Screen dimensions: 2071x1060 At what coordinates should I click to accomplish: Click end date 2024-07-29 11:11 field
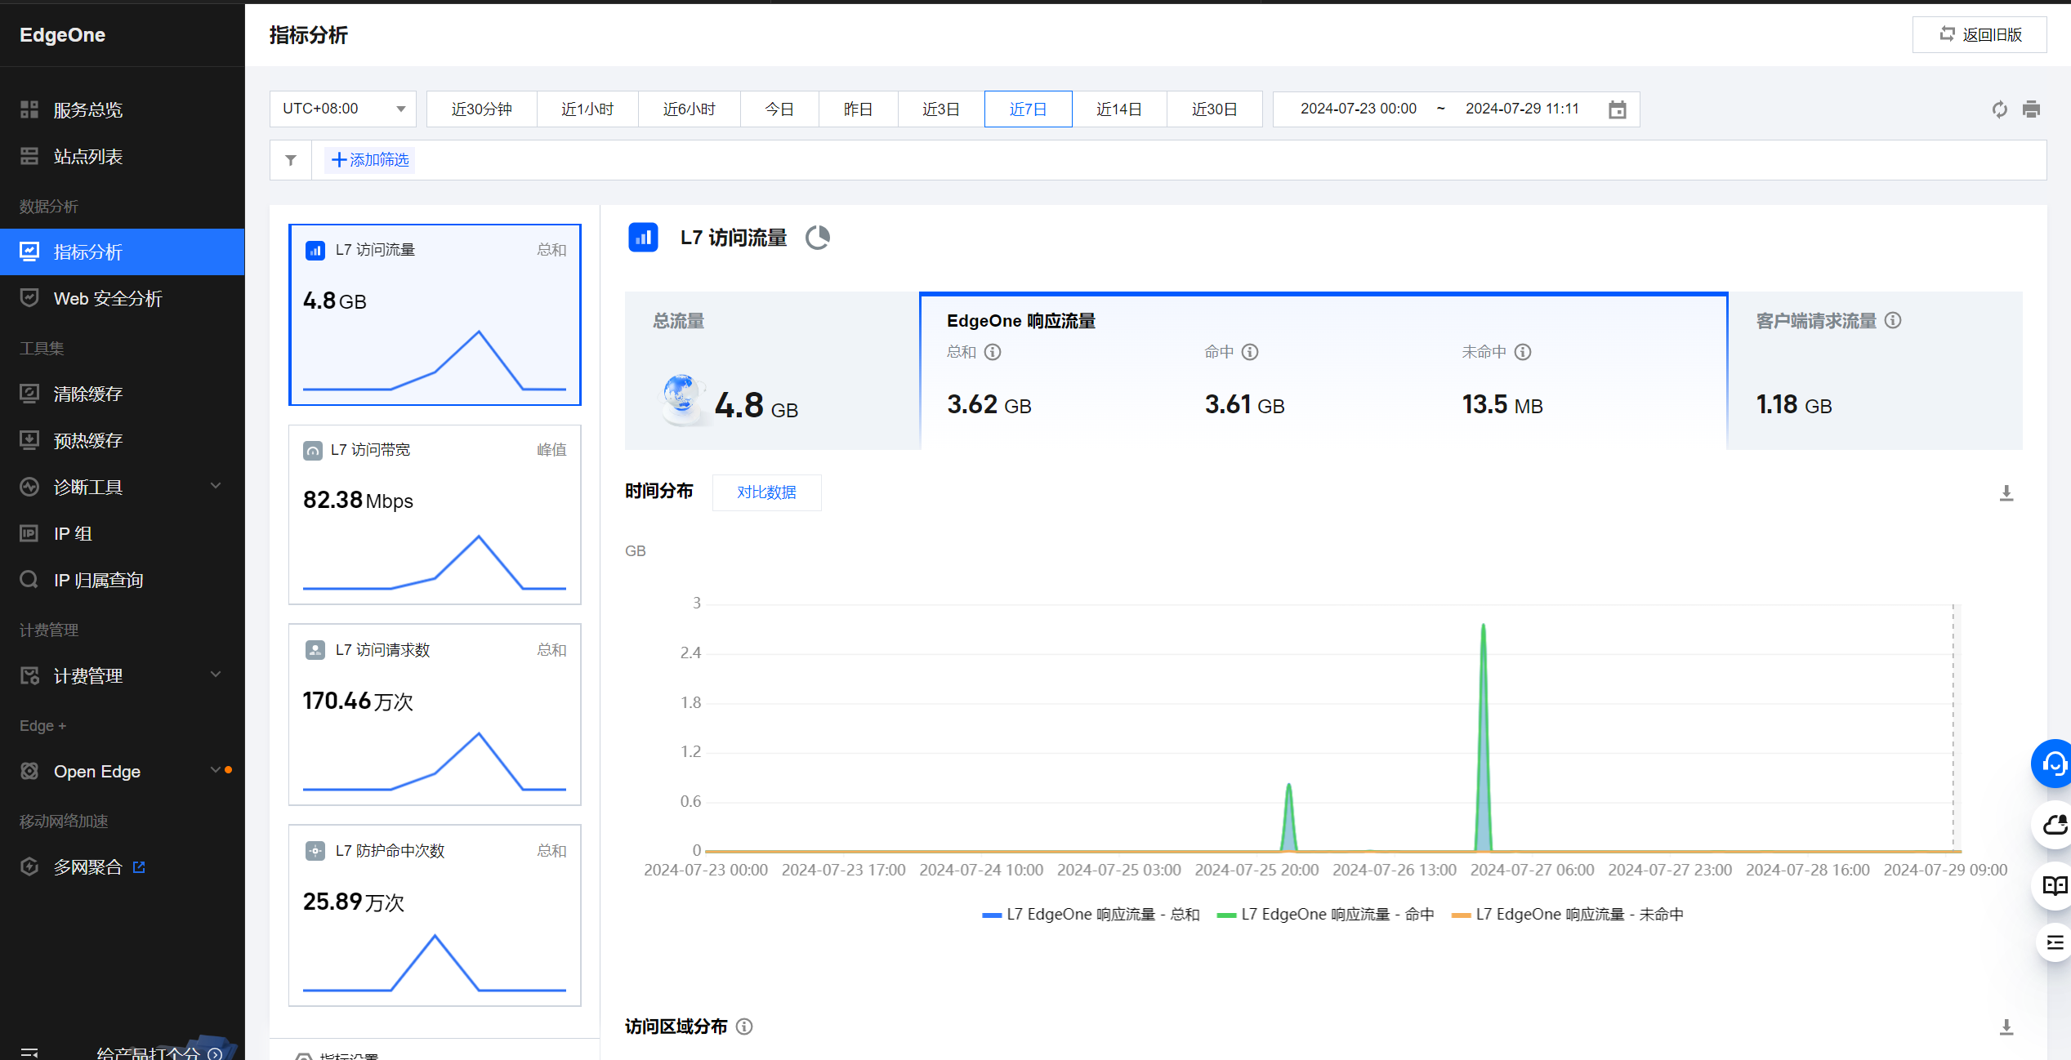[1522, 109]
